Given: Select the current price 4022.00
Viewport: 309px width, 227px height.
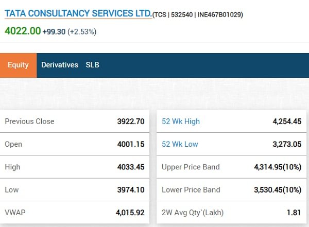Looking at the screenshot, I should coord(23,31).
